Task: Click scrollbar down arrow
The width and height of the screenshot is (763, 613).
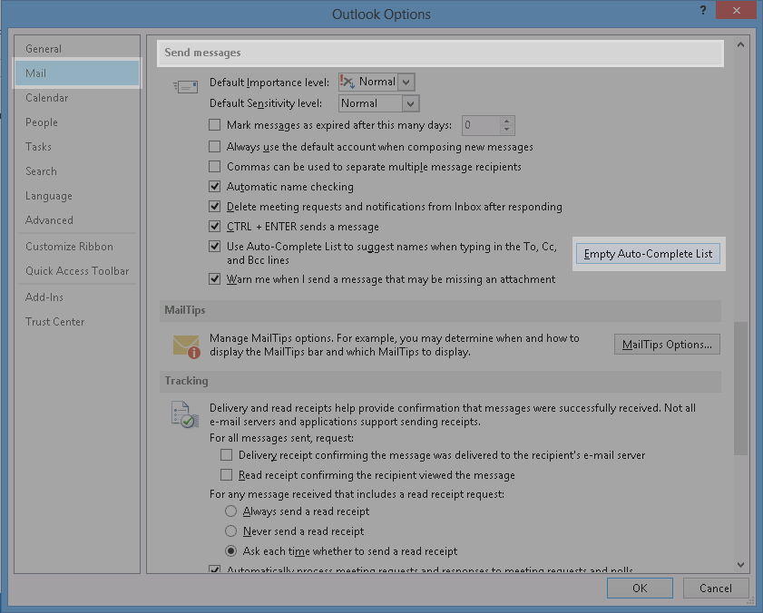Action: (x=740, y=565)
